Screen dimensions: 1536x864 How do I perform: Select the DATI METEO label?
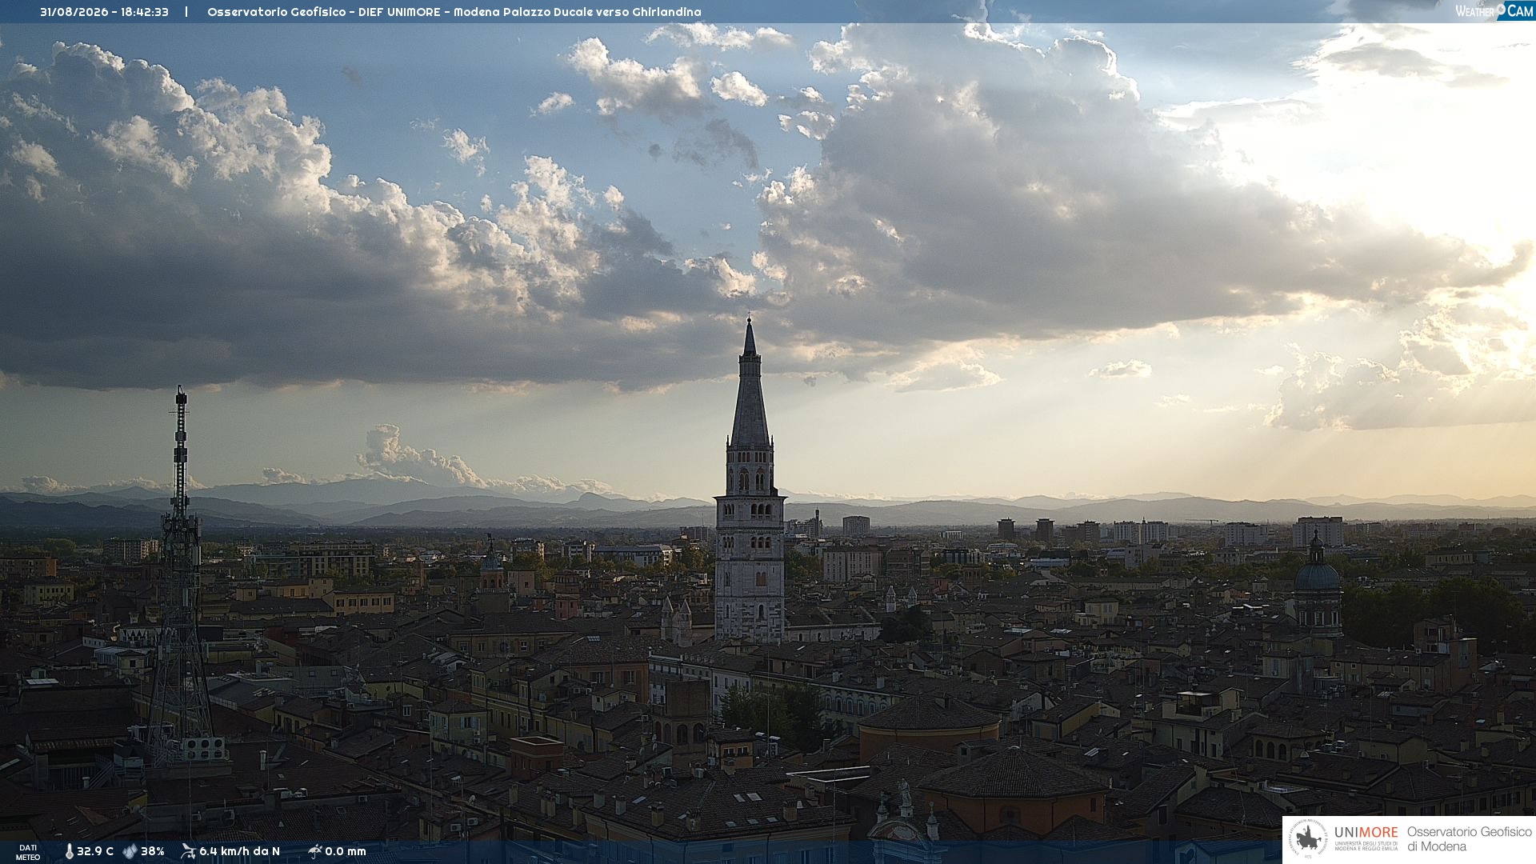[x=28, y=852]
